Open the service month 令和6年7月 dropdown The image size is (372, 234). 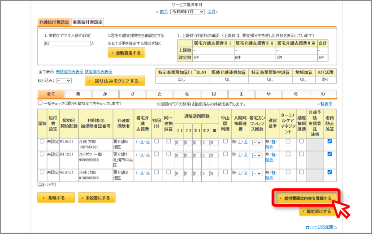(188, 12)
